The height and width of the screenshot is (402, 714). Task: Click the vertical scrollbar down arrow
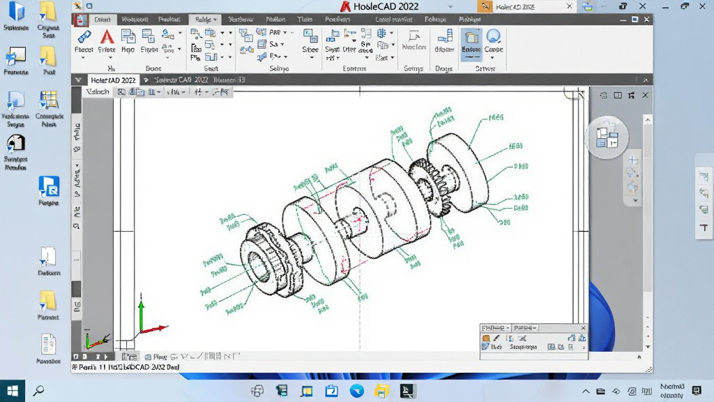click(x=648, y=347)
